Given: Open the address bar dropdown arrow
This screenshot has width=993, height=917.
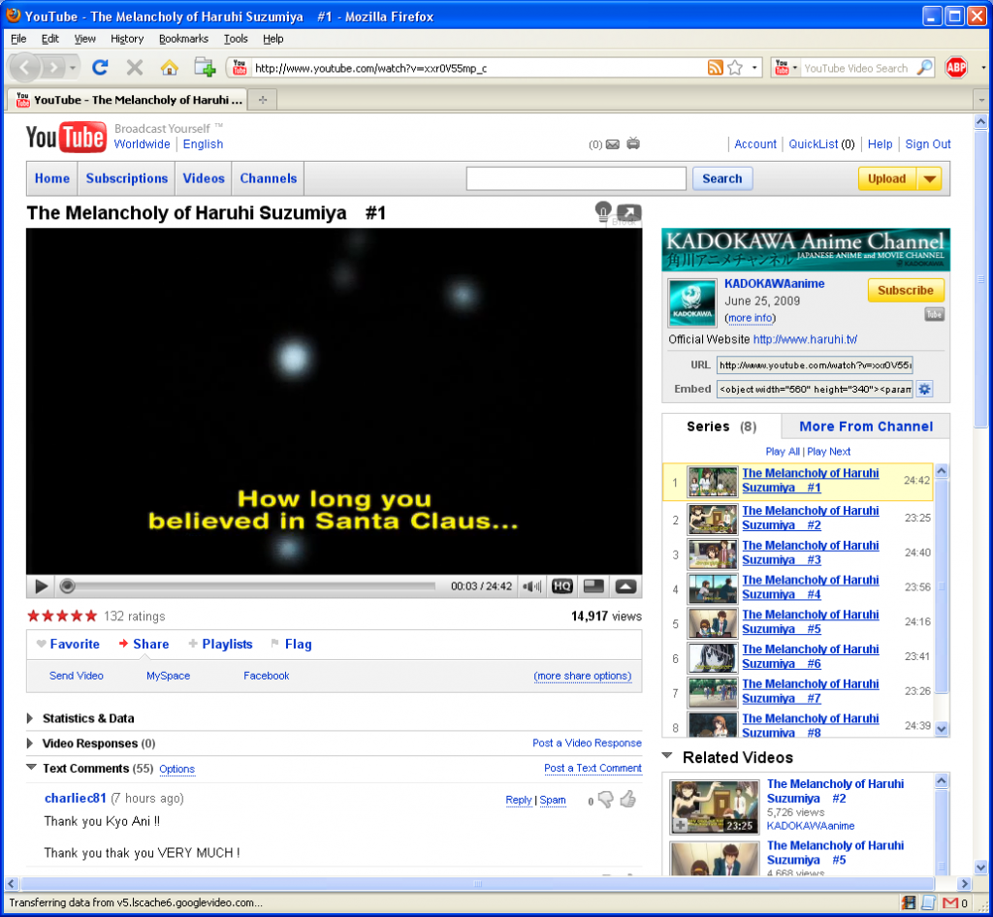Looking at the screenshot, I should (754, 68).
